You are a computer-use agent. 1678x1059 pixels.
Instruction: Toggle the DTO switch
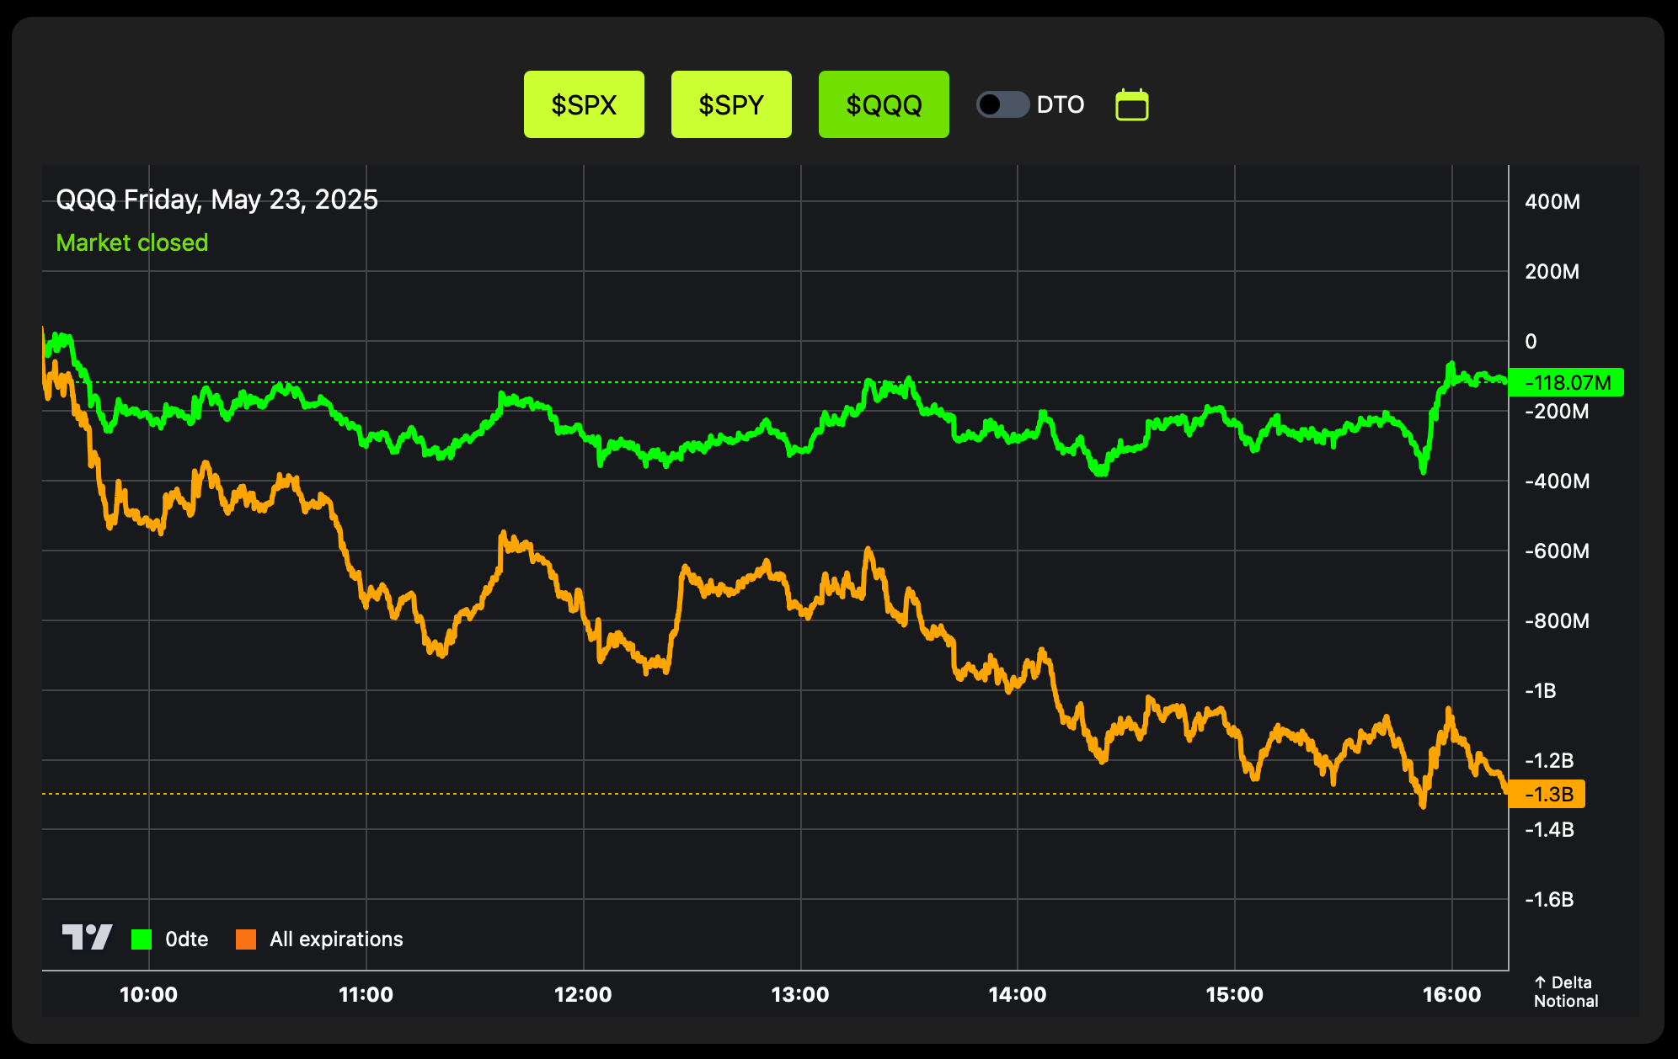tap(1002, 104)
